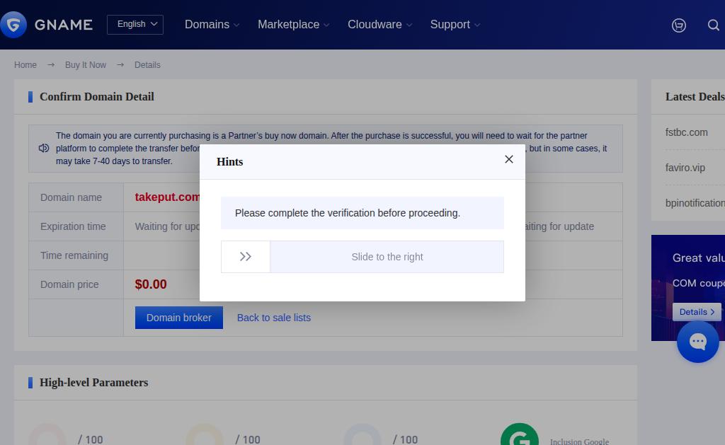Image resolution: width=725 pixels, height=445 pixels.
Task: Click the speaker announcement icon
Action: [x=43, y=149]
